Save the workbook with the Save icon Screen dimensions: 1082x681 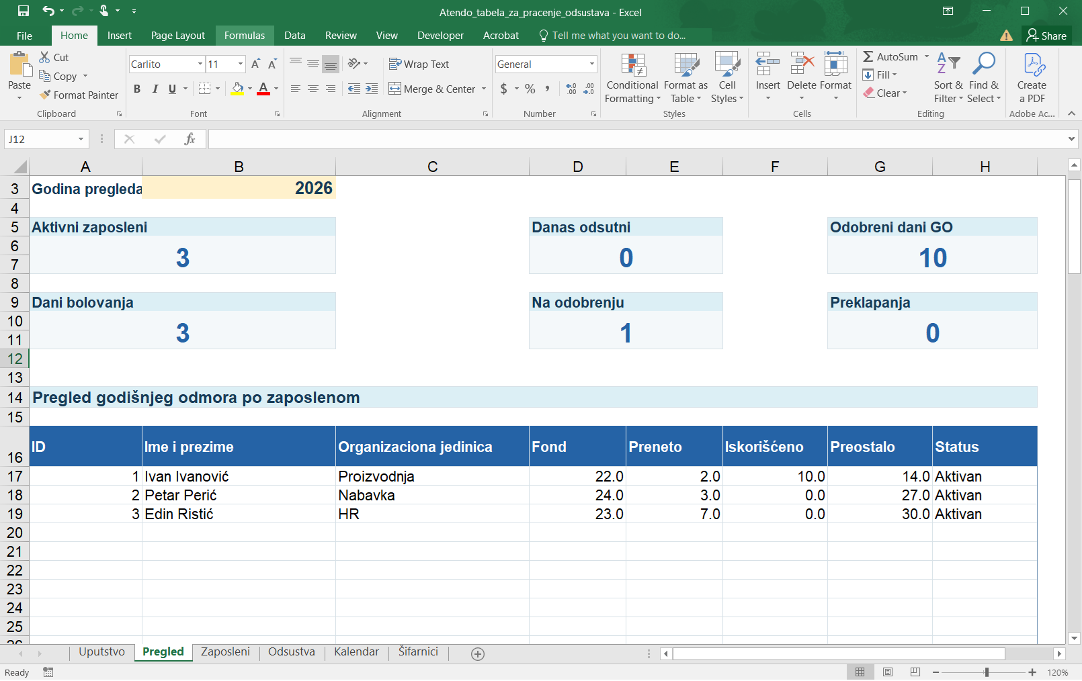point(24,11)
